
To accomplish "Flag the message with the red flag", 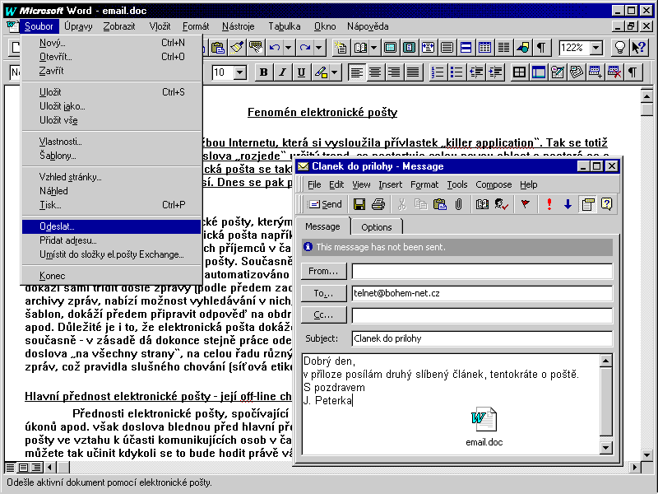I will 525,204.
